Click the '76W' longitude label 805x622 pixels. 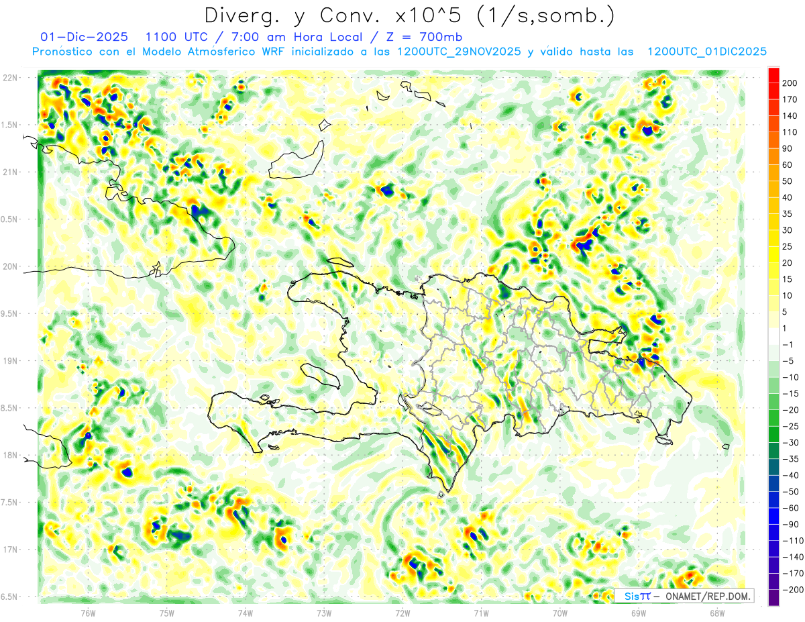point(88,613)
